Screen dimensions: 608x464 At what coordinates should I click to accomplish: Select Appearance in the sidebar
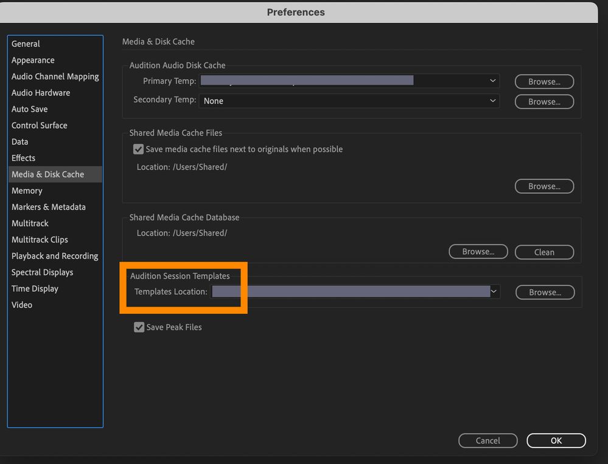click(33, 60)
